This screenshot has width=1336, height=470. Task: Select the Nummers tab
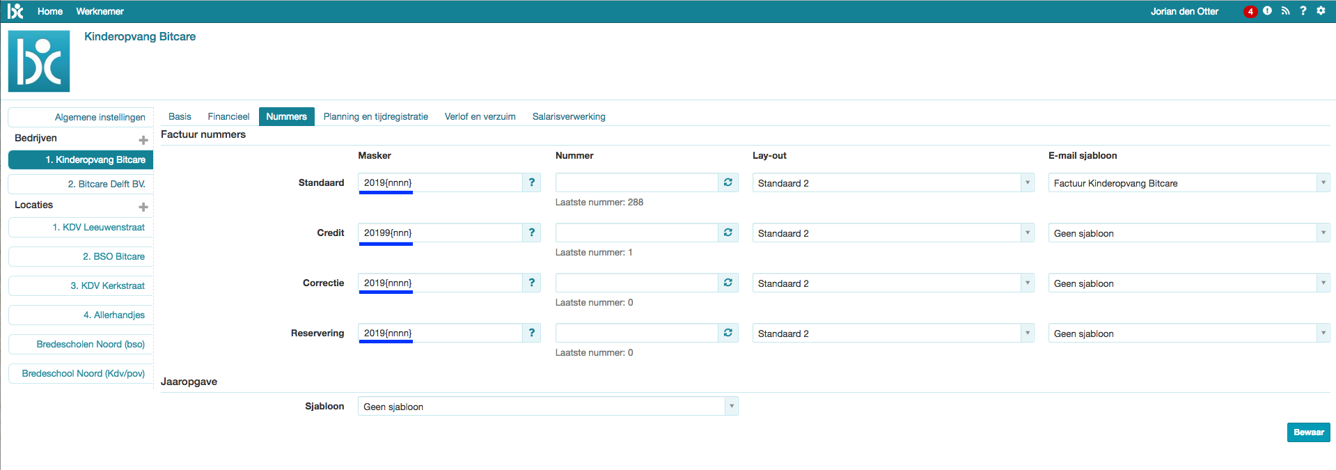[286, 116]
